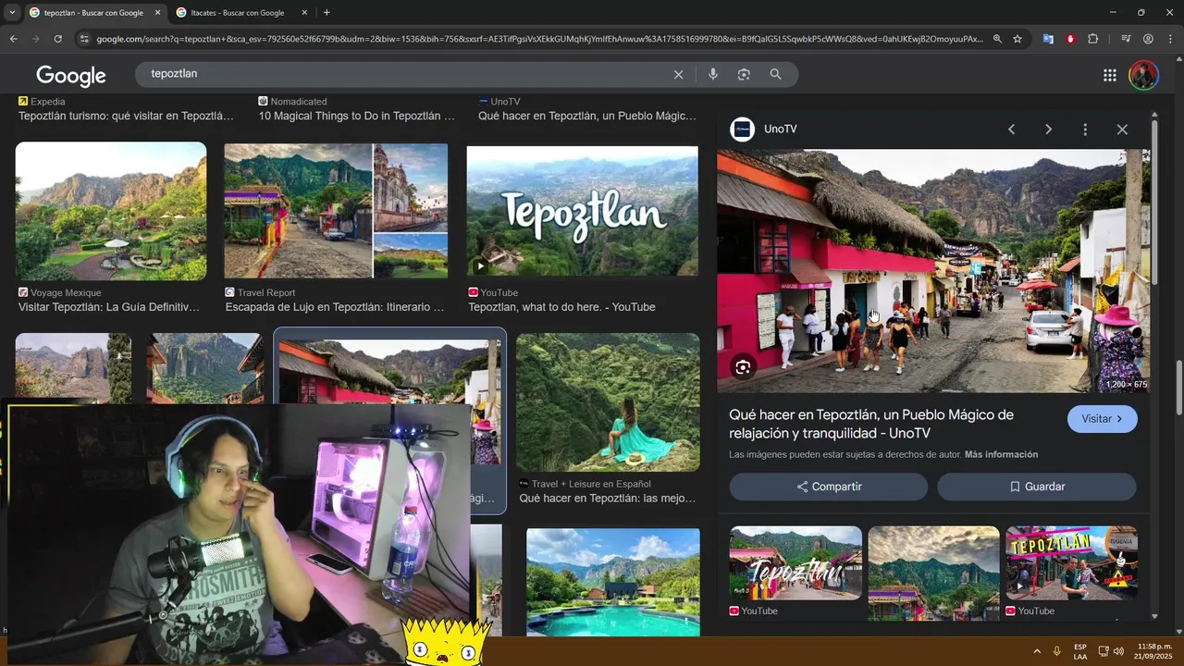Open the media controls icon in Chrome toolbar

[1126, 39]
